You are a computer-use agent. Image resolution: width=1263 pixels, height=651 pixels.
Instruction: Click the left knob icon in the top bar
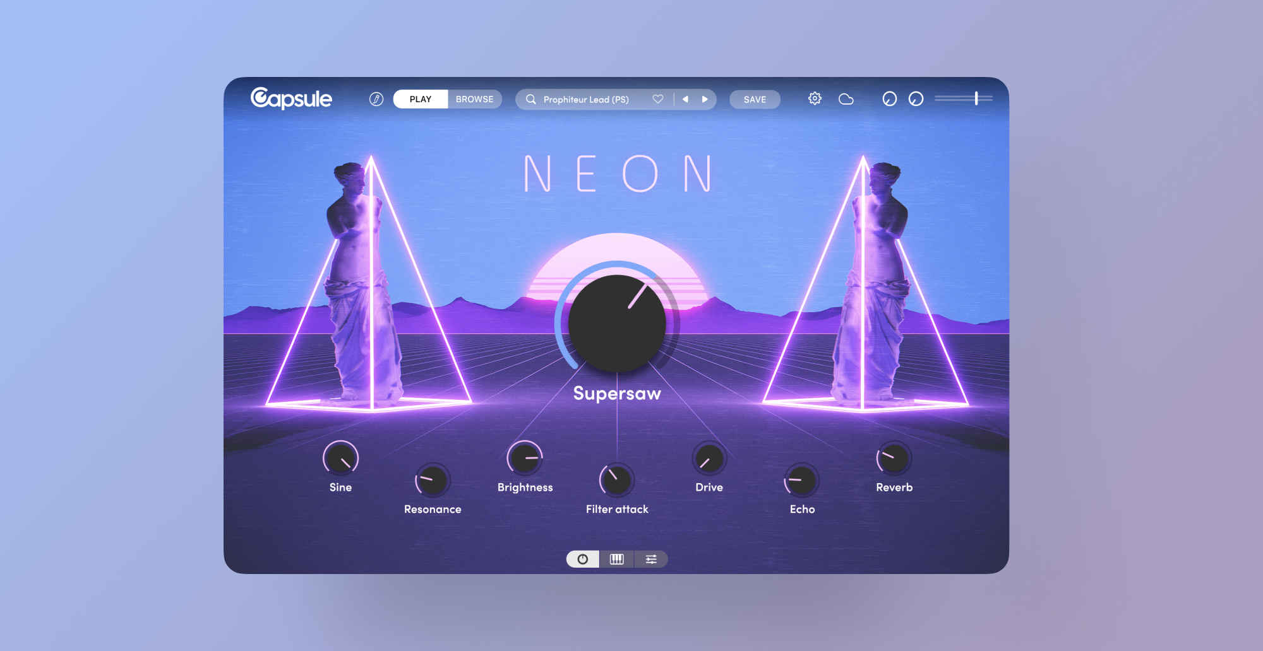889,99
